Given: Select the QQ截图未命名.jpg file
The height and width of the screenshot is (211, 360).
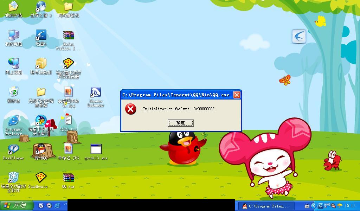Looking at the screenshot, I should tap(69, 97).
